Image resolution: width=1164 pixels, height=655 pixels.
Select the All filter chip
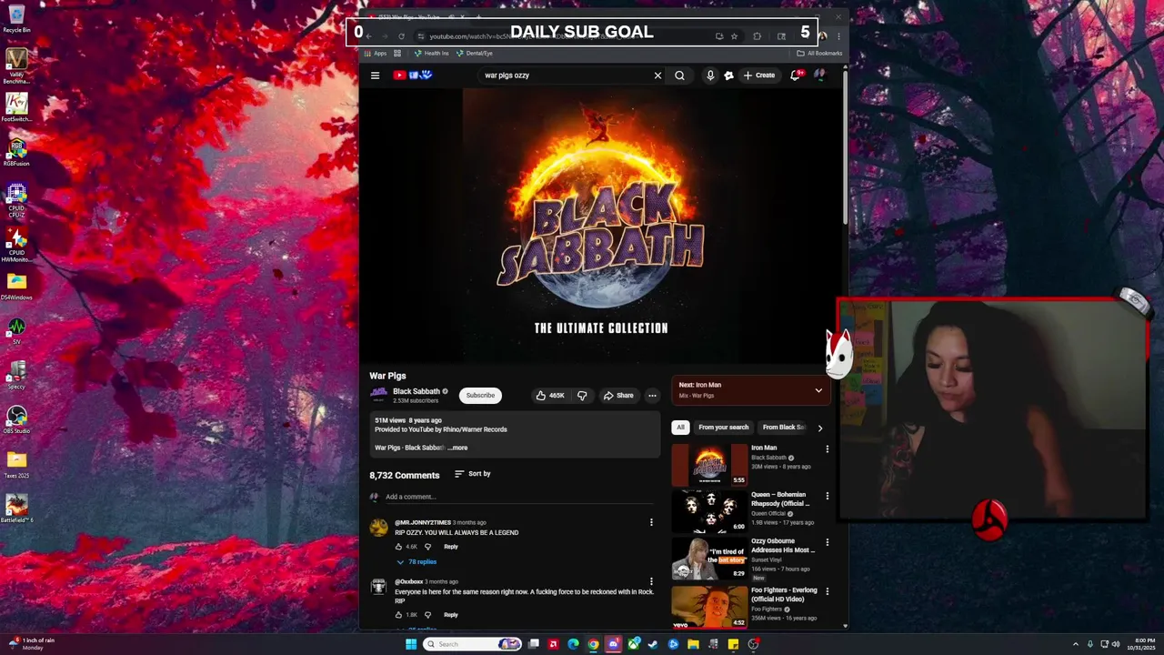680,428
